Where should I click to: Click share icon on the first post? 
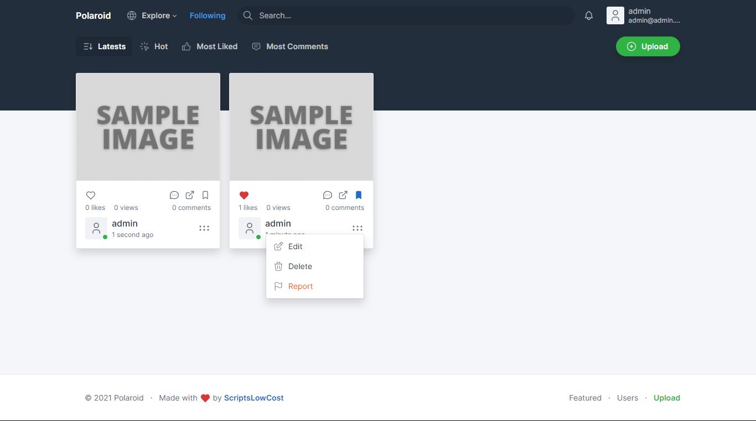pos(190,195)
